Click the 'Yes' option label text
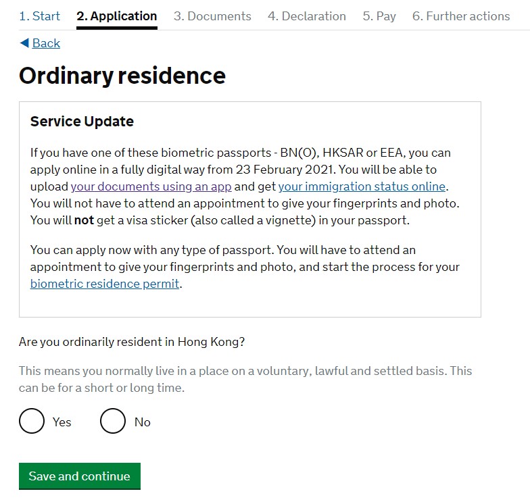The height and width of the screenshot is (504, 530). (62, 422)
